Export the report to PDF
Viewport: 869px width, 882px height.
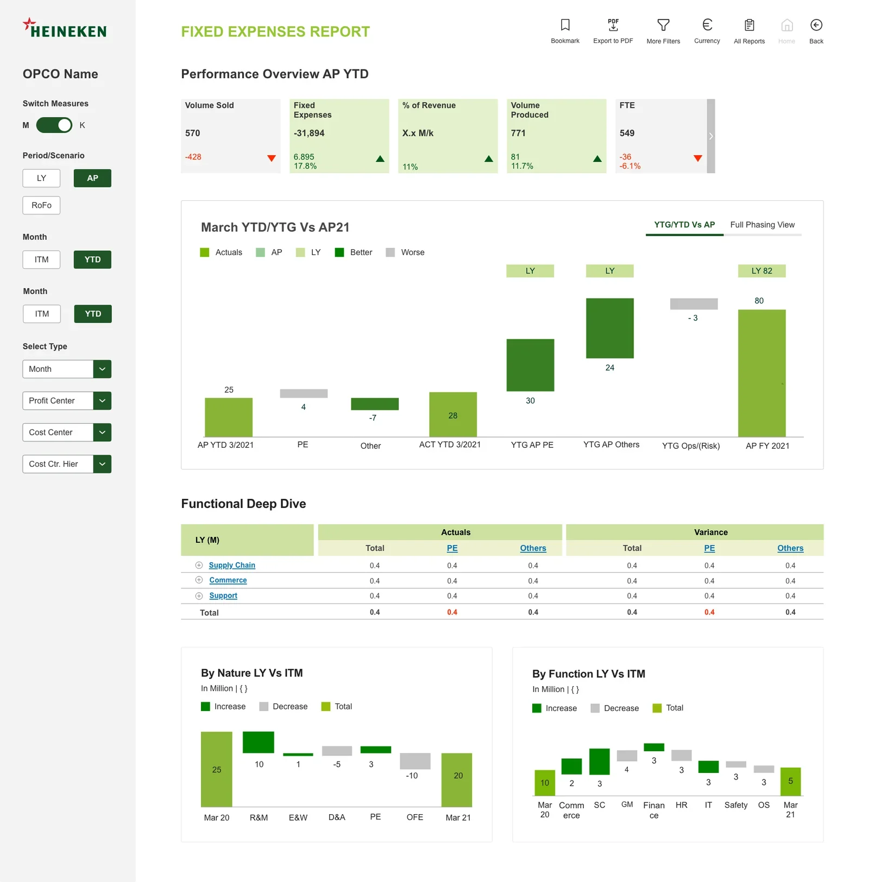(613, 25)
